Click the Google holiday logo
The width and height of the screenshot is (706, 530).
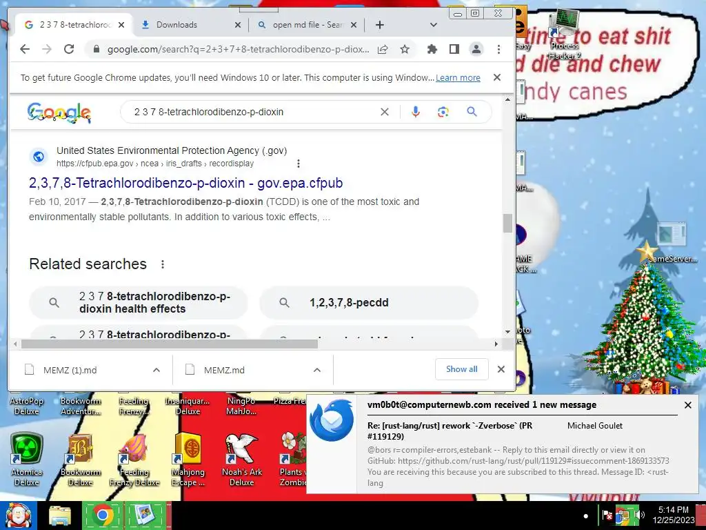click(59, 112)
